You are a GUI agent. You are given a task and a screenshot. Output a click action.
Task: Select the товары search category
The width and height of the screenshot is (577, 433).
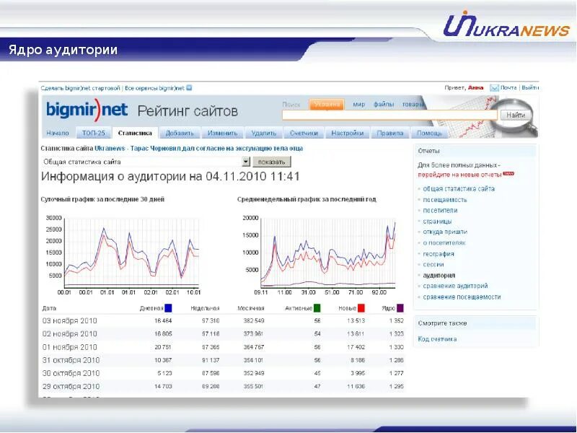pos(413,104)
